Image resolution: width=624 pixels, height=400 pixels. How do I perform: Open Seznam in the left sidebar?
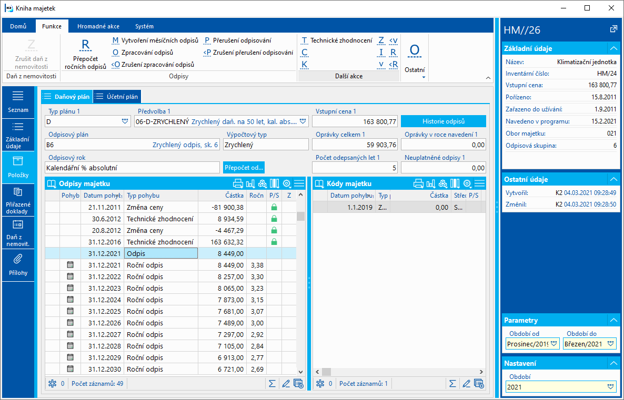18,102
